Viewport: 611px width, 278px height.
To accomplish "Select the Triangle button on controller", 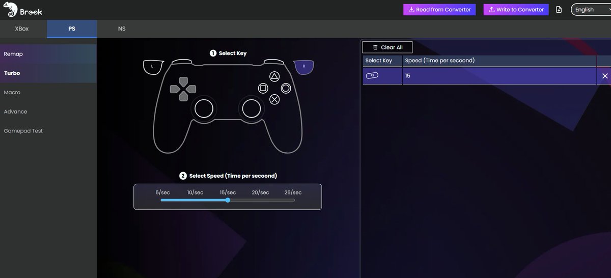I will pyautogui.click(x=274, y=77).
